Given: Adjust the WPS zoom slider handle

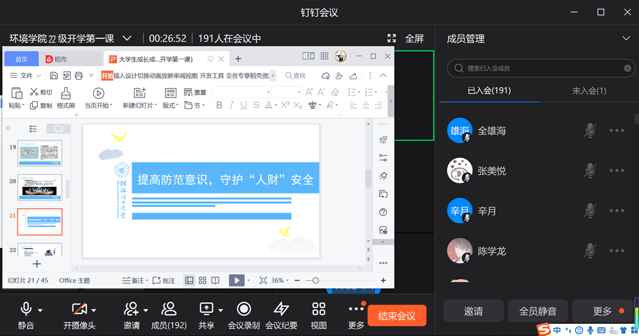Looking at the screenshot, I should click(315, 281).
